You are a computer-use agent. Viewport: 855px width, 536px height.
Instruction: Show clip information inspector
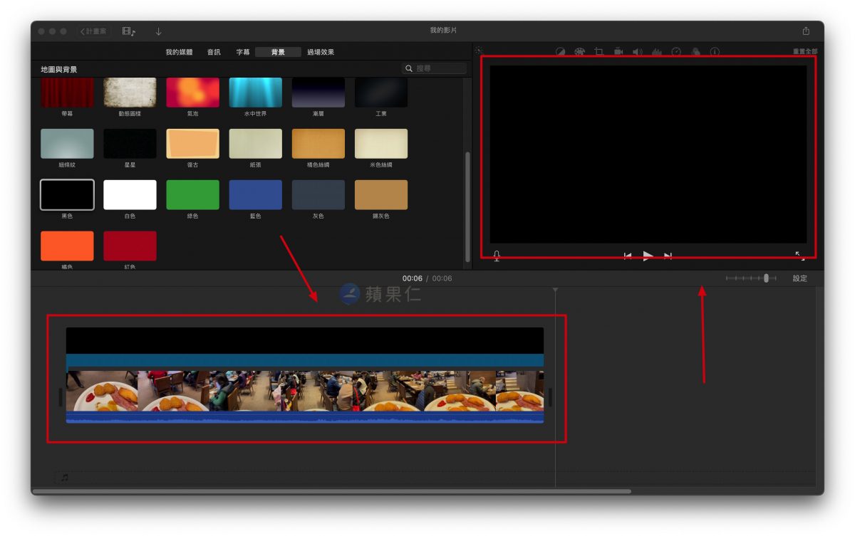click(x=715, y=52)
